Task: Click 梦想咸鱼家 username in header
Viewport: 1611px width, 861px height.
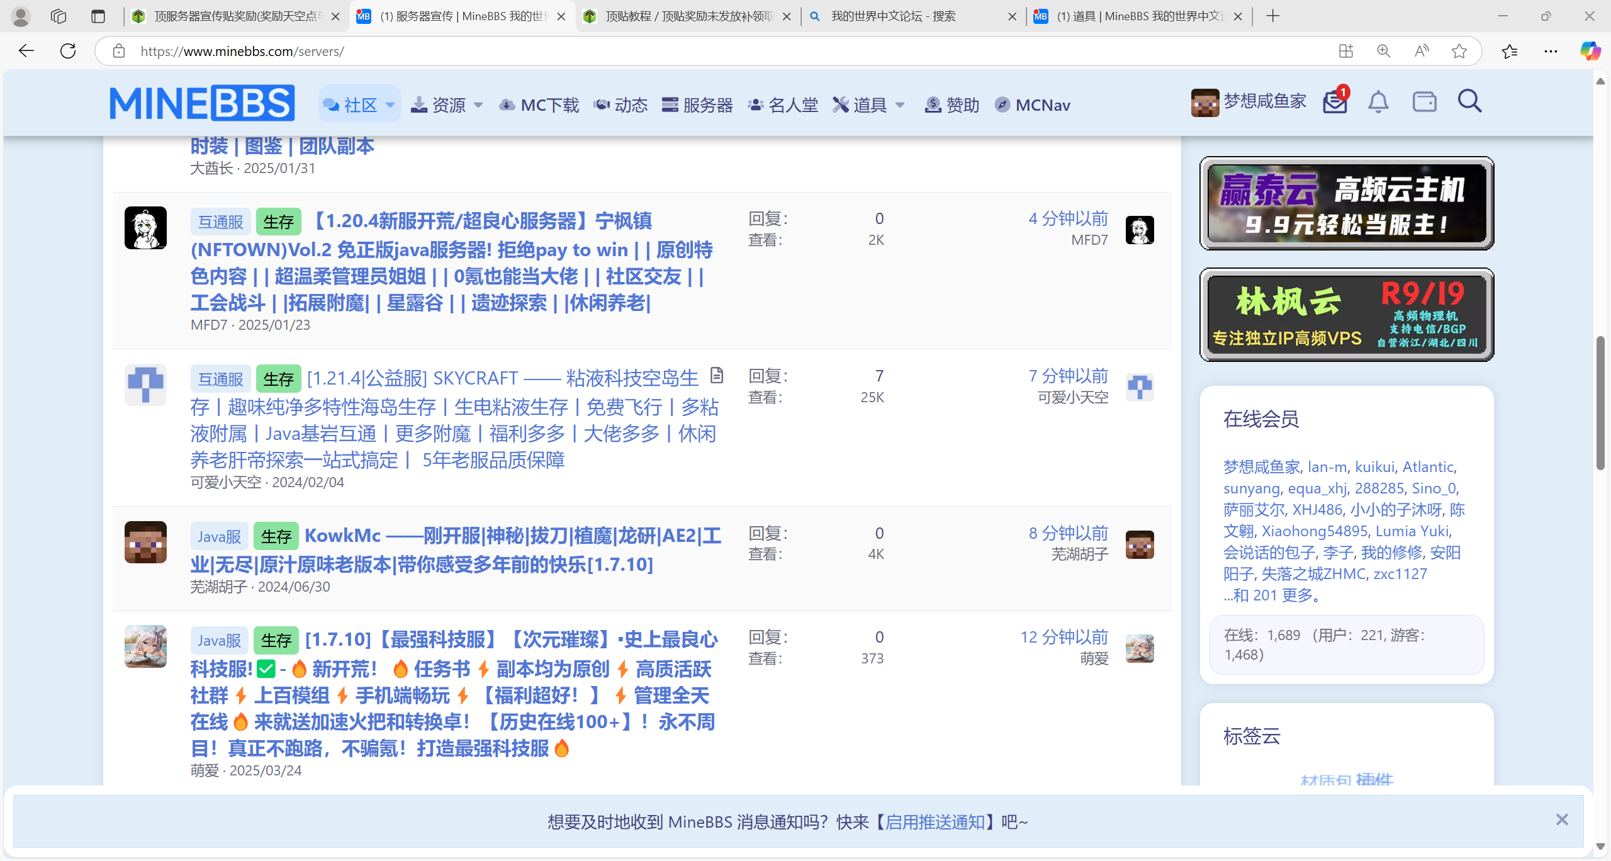Action: click(1265, 101)
